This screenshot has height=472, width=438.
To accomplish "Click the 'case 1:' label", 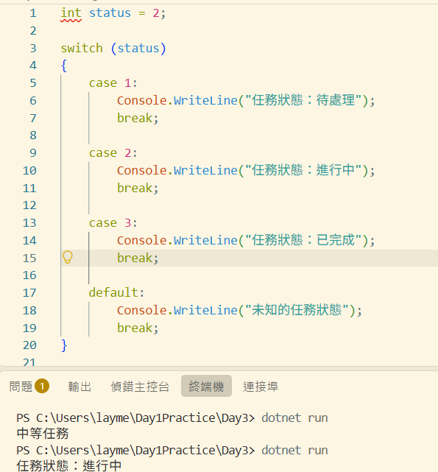I will [x=113, y=83].
